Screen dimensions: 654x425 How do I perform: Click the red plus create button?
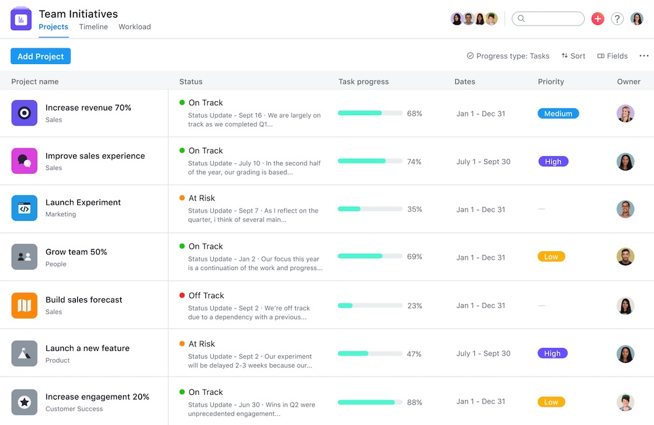pyautogui.click(x=597, y=19)
